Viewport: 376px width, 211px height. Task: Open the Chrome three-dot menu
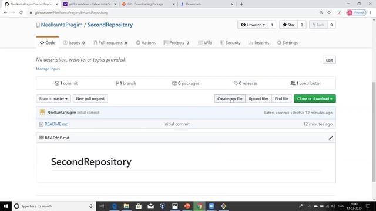[x=371, y=13]
